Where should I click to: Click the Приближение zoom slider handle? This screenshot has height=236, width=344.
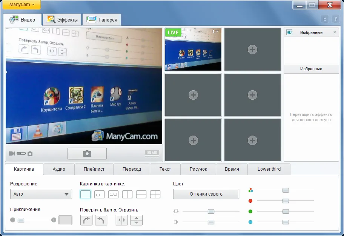point(21,220)
